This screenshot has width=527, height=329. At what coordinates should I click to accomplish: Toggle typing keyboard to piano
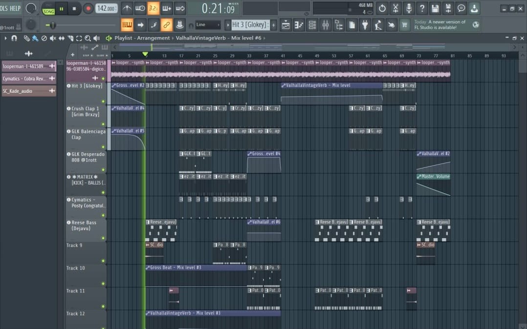[127, 24]
